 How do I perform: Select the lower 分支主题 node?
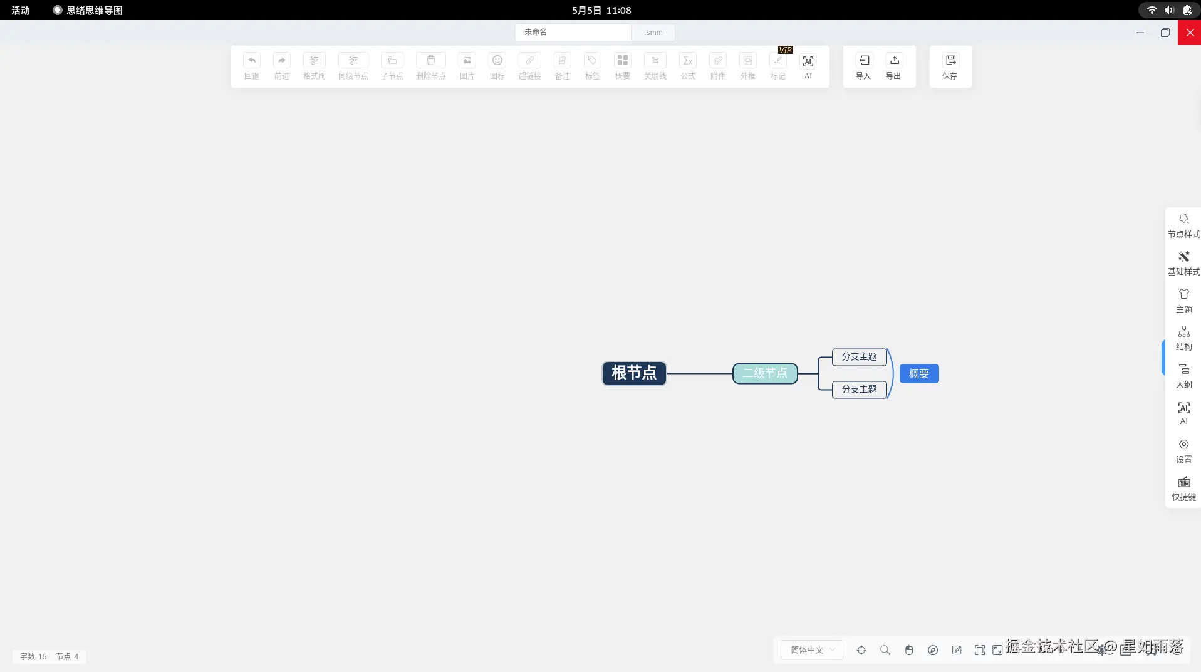pyautogui.click(x=859, y=390)
